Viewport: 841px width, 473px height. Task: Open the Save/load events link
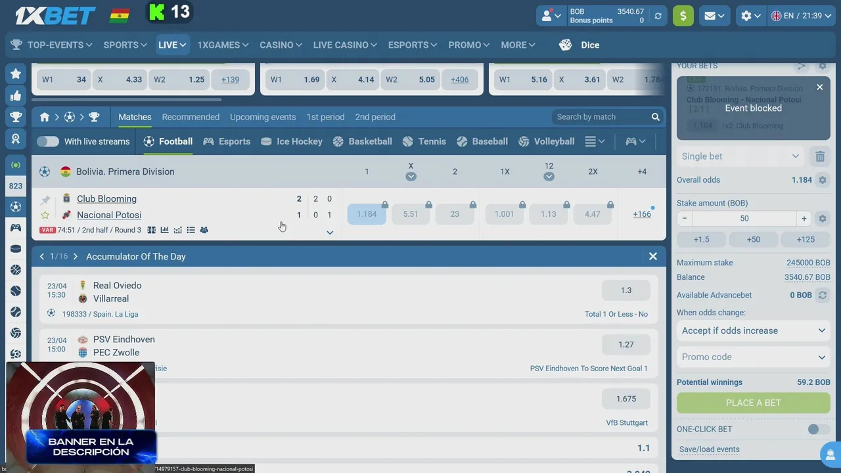(710, 449)
